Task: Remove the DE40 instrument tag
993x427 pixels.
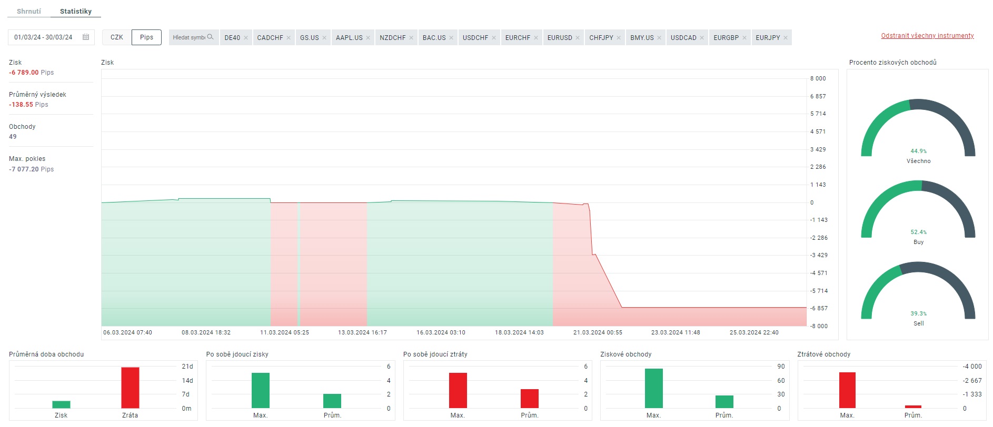Action: (246, 38)
